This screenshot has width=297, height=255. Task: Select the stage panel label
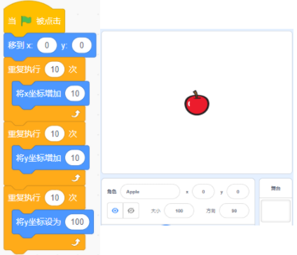(275, 188)
